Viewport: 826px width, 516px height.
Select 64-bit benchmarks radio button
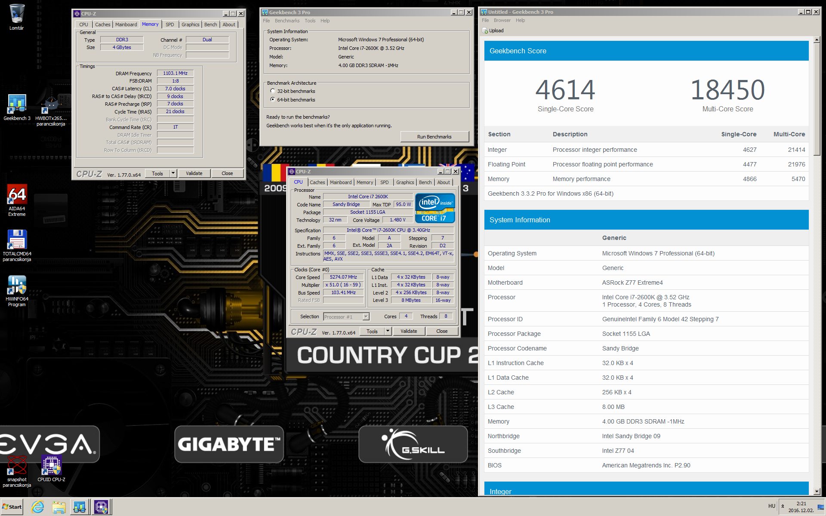pos(273,99)
